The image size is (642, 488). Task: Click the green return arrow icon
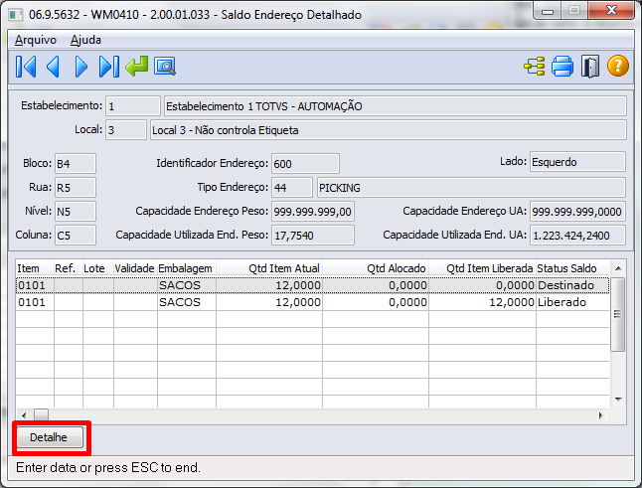coord(137,67)
